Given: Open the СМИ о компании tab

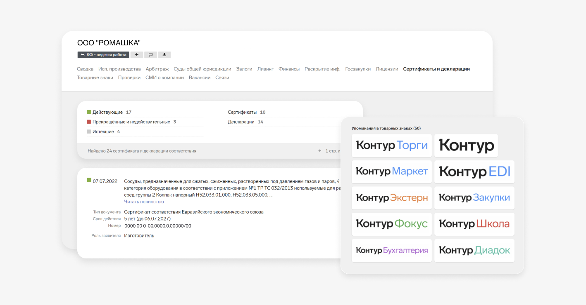Looking at the screenshot, I should [x=164, y=77].
